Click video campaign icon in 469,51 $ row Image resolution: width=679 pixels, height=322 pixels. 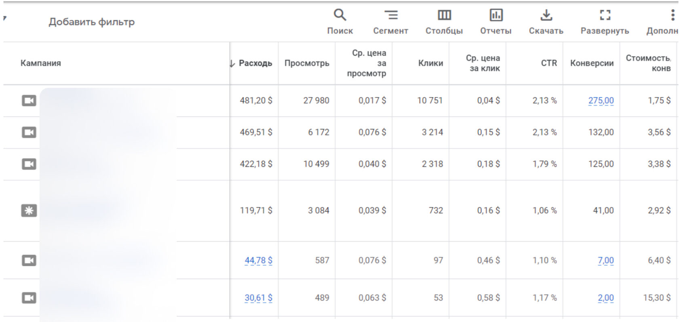pyautogui.click(x=29, y=132)
